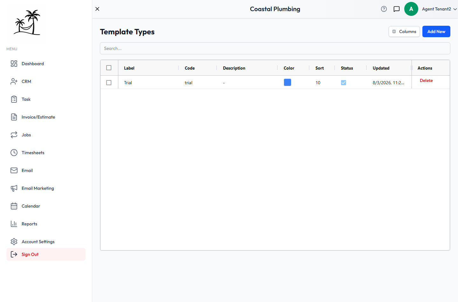Select all rows header checkbox

(109, 68)
